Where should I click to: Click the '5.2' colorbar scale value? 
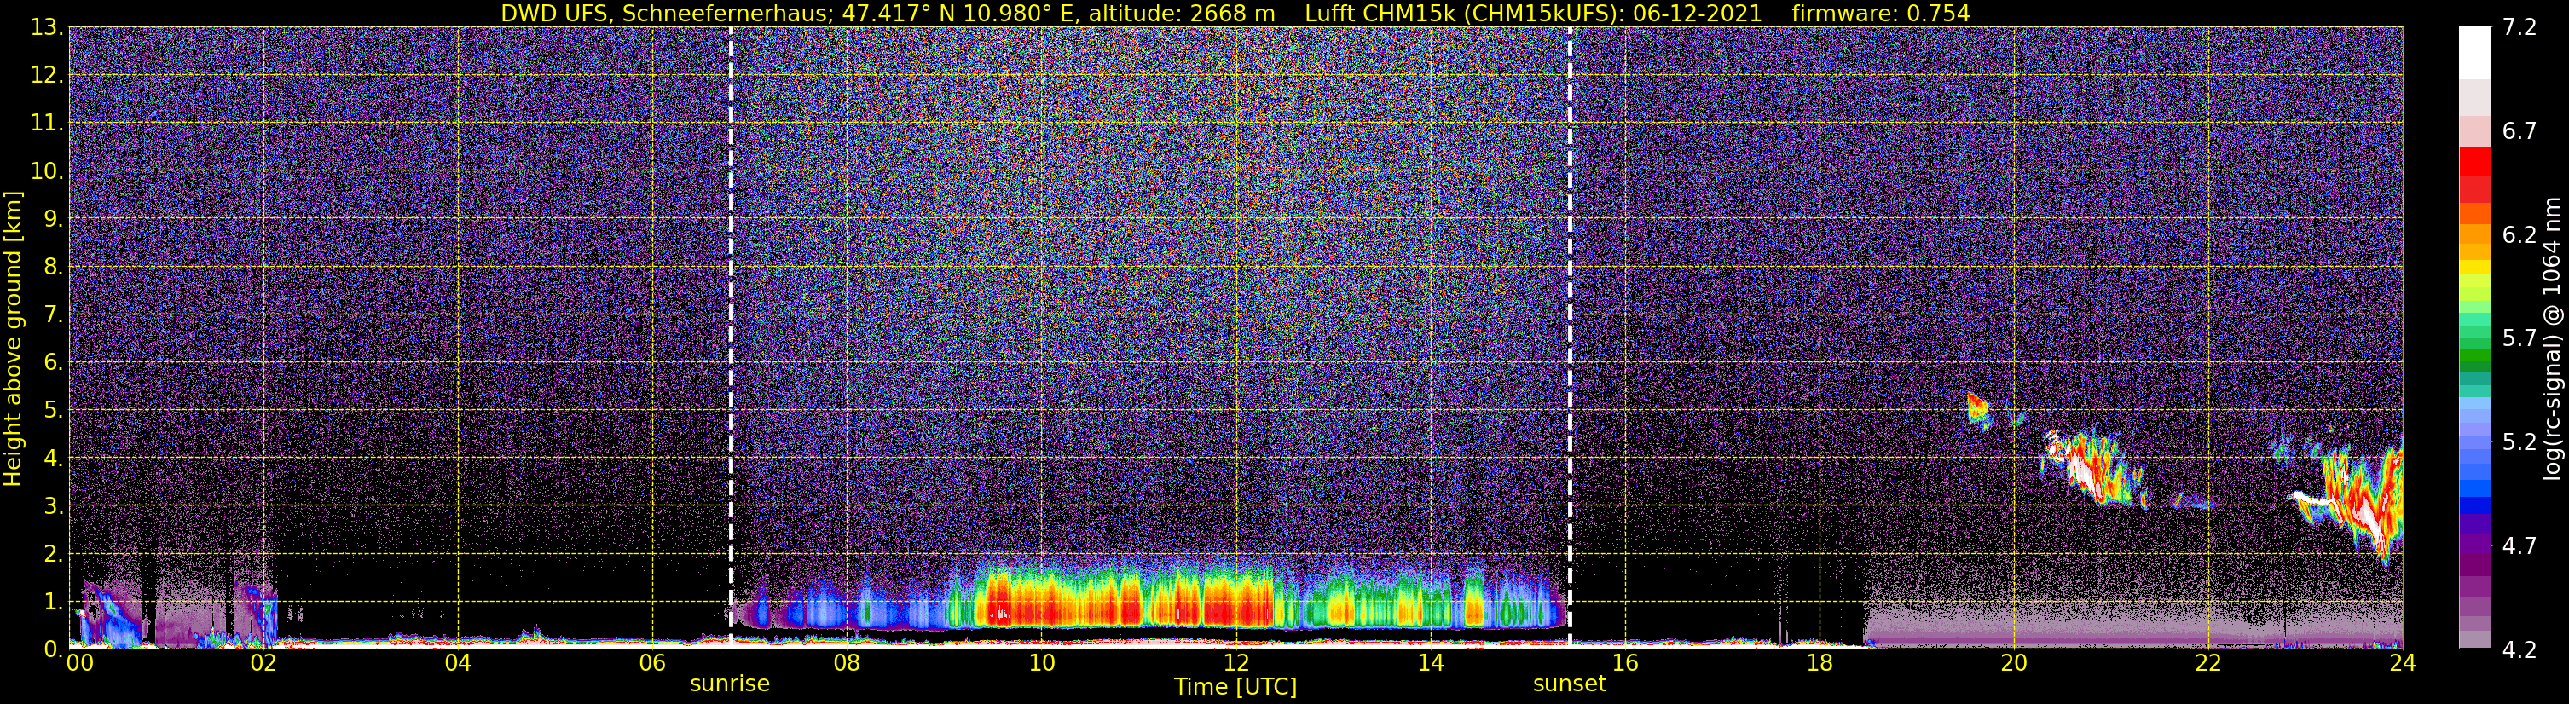coord(2520,441)
